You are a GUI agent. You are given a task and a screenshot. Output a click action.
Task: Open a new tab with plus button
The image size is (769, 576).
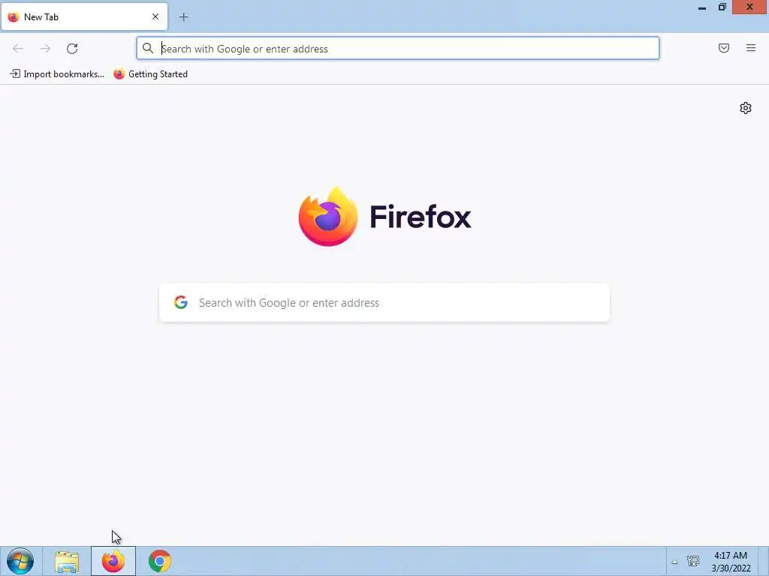(x=183, y=17)
